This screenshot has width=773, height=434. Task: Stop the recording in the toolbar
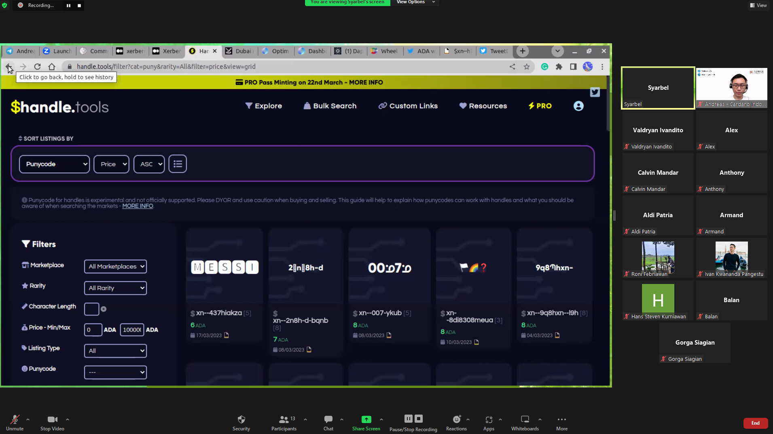419,419
